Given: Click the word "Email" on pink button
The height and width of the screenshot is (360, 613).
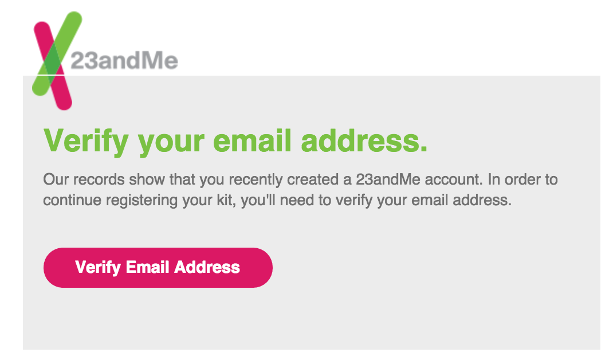Looking at the screenshot, I should tap(147, 267).
